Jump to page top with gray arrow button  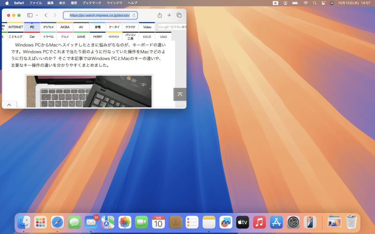(x=180, y=95)
